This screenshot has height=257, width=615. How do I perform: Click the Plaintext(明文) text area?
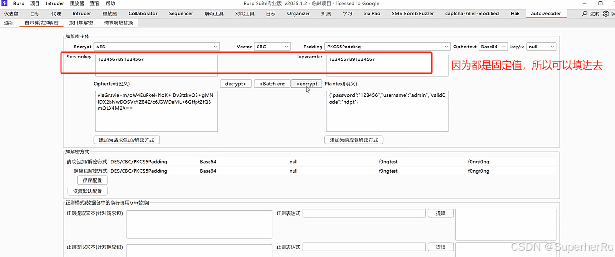(387, 111)
